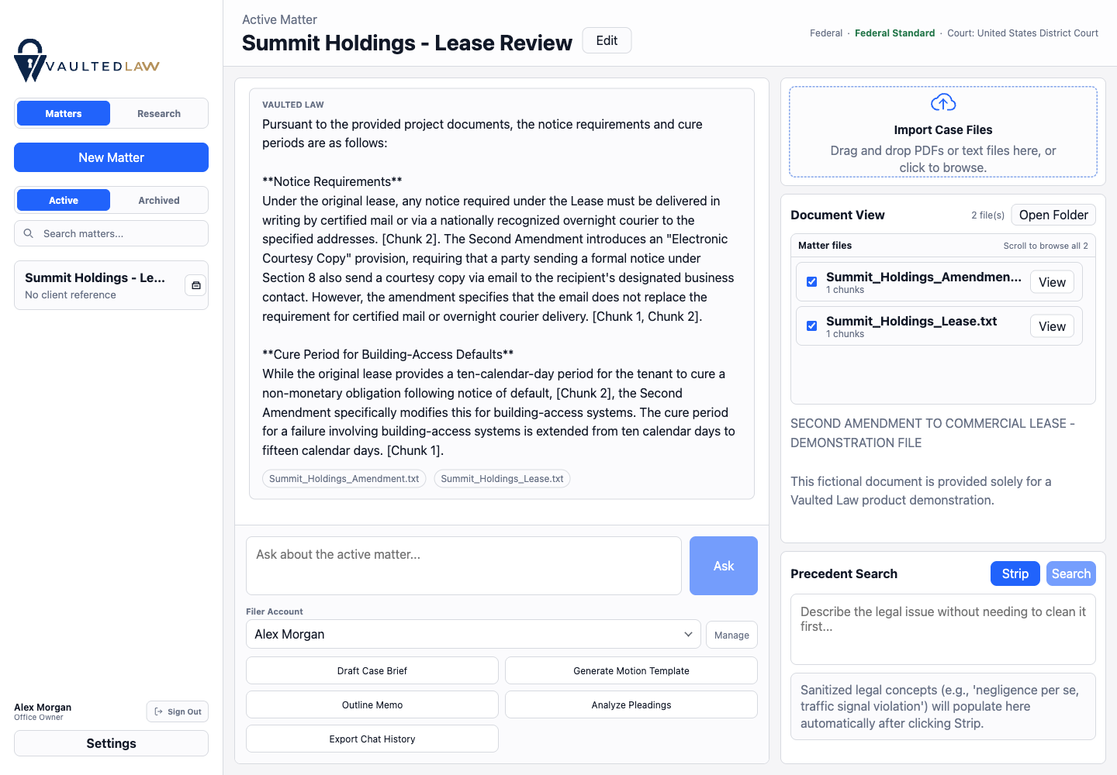Click Draft Case Brief
Viewport: 1117px width, 775px height.
(372, 670)
